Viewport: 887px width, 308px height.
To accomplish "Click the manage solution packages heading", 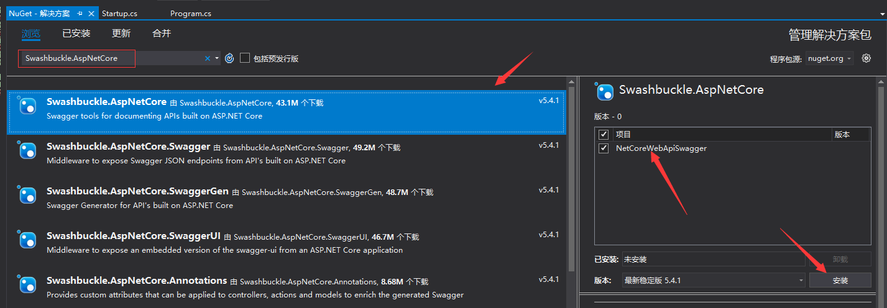I will (x=830, y=34).
